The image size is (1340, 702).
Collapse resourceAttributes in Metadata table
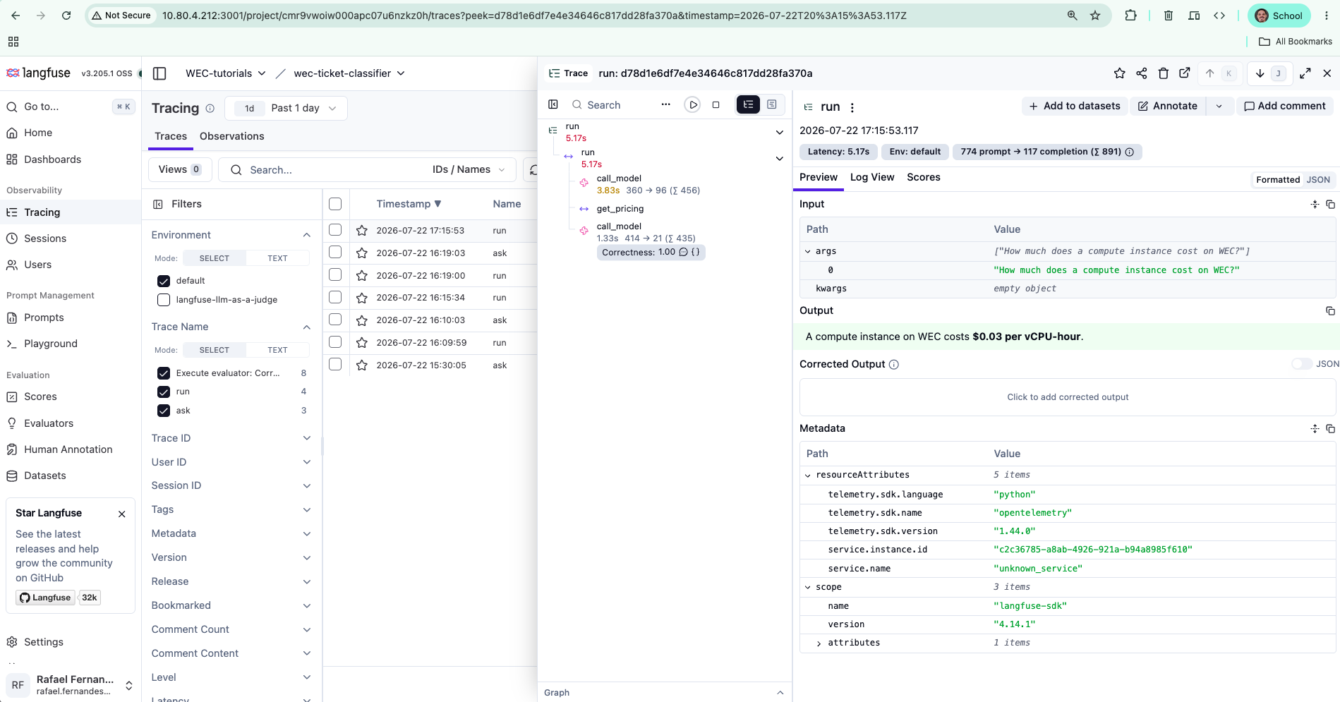coord(808,476)
